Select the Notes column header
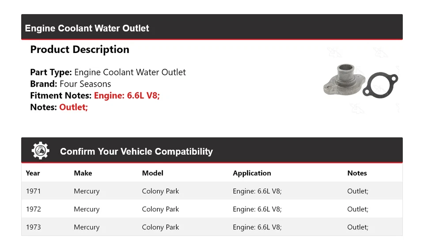424x250 pixels. 357,173
